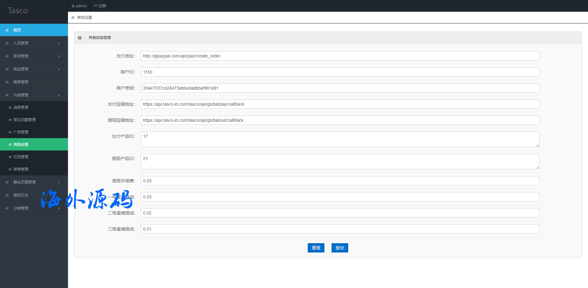Viewport: 588px width, 288px height.
Task: Click the home icon next to 首页
Action: point(7,30)
